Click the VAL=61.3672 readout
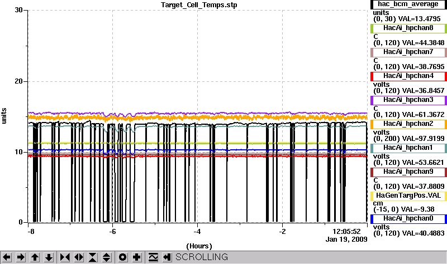Screen dimensions: 447x264 click(423, 115)
